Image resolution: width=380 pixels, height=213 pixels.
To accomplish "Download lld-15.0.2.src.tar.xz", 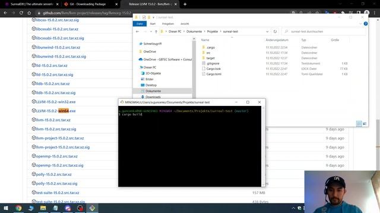I will [52, 66].
